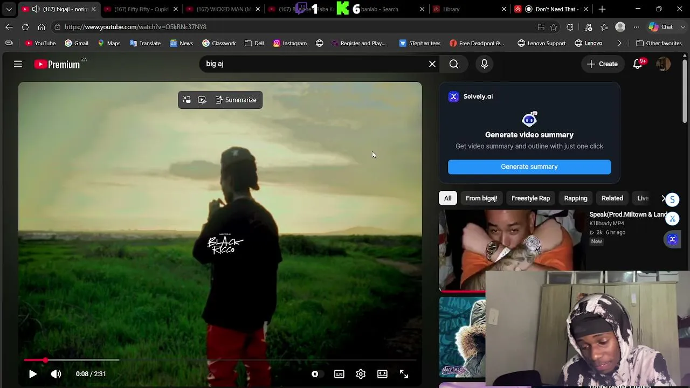Open the YouTube bookmark
The height and width of the screenshot is (388, 690).
pyautogui.click(x=40, y=43)
